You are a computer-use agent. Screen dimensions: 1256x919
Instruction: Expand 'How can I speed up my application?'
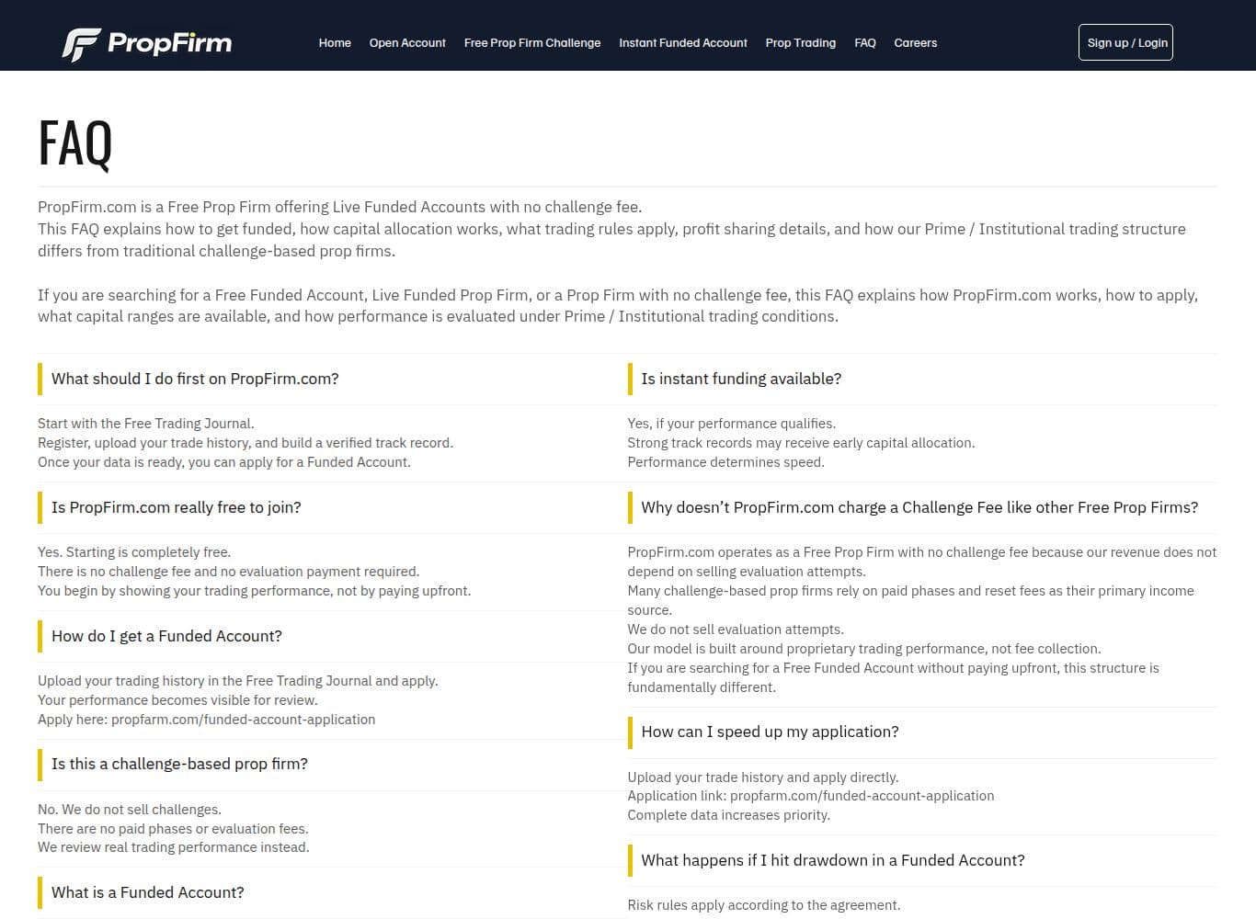point(922,732)
